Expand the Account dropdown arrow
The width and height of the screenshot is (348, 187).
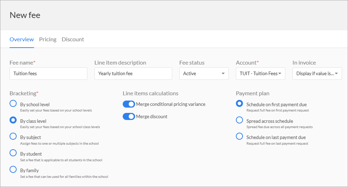(x=280, y=73)
